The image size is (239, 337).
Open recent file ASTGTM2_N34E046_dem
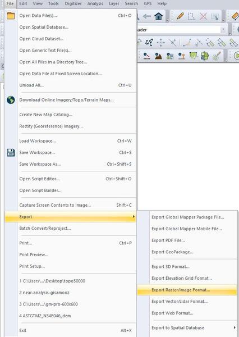70,316
